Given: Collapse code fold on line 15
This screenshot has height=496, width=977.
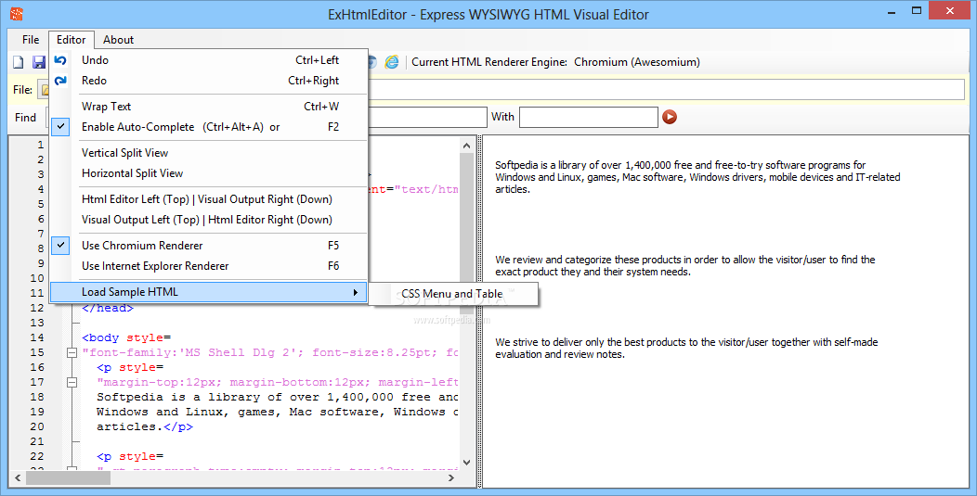Looking at the screenshot, I should click(72, 353).
